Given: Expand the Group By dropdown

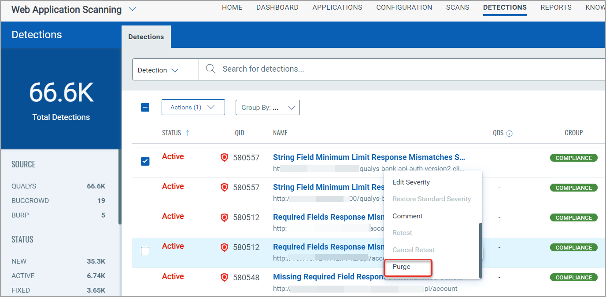Looking at the screenshot, I should [267, 107].
